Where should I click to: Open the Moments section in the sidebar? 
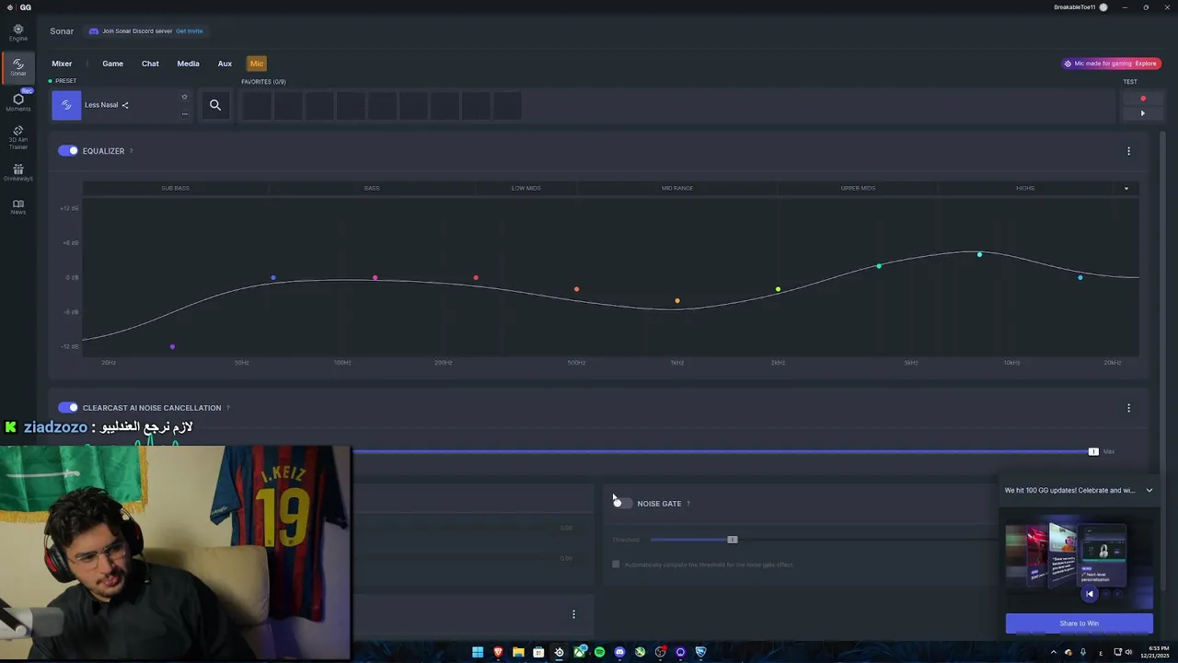point(17,102)
